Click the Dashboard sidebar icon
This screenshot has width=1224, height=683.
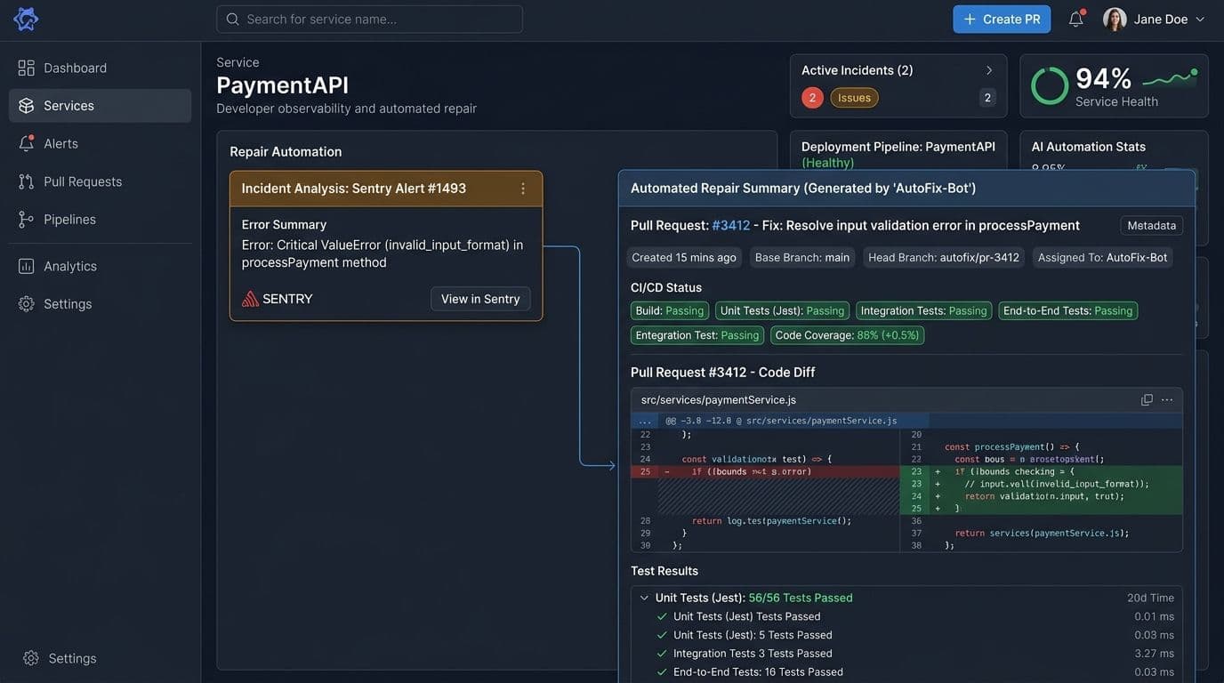pyautogui.click(x=26, y=68)
